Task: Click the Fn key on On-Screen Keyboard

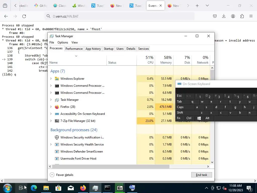Action: [180, 118]
